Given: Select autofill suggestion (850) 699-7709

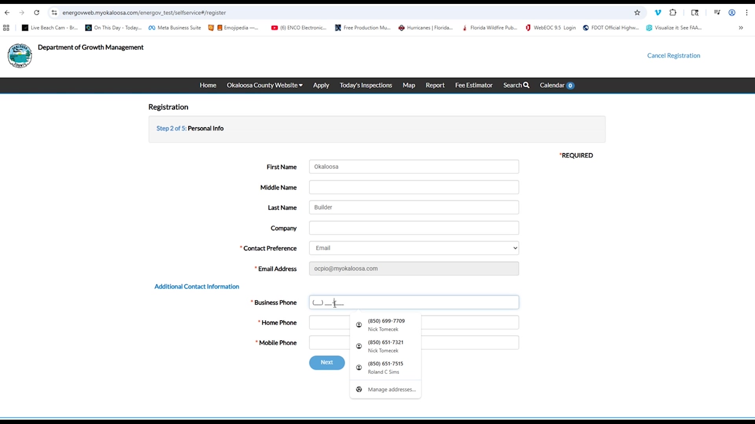Looking at the screenshot, I should click(385, 325).
